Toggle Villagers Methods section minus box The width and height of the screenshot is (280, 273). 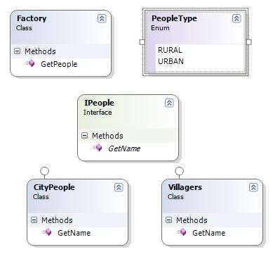[x=168, y=220]
